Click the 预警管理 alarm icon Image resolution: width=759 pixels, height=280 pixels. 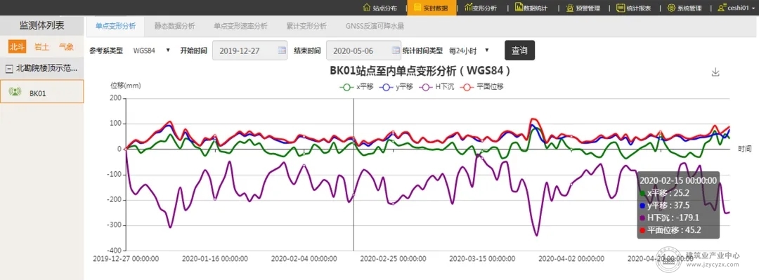(x=570, y=8)
